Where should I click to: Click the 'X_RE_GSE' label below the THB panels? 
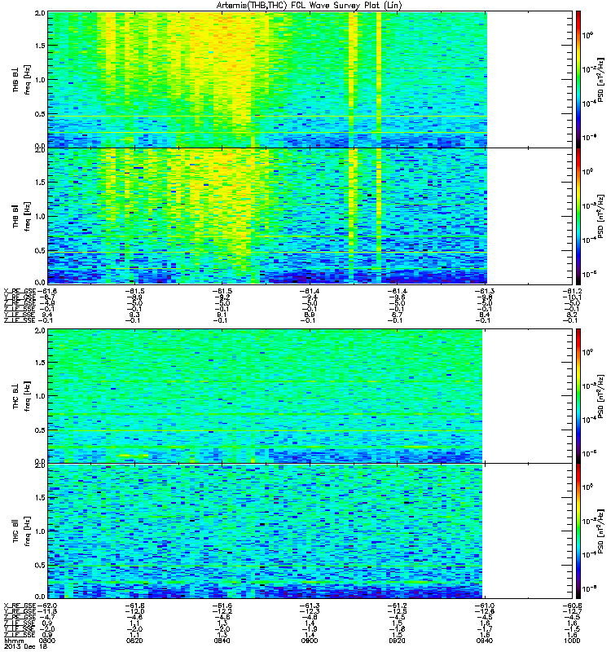pyautogui.click(x=20, y=291)
